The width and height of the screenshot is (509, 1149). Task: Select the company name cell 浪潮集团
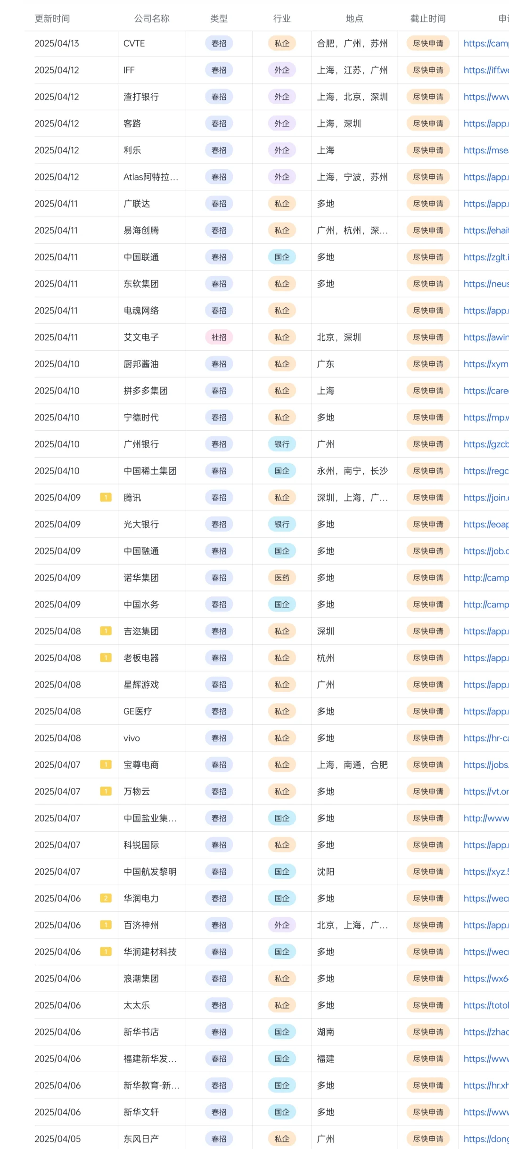click(152, 978)
